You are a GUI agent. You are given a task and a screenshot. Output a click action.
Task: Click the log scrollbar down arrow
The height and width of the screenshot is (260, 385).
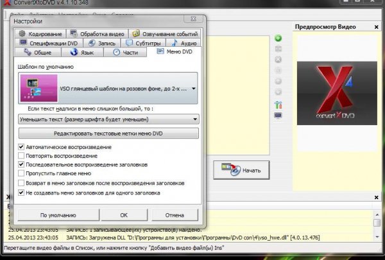(377, 237)
